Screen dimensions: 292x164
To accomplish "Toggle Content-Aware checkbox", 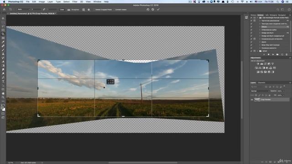I will coord(114,10).
